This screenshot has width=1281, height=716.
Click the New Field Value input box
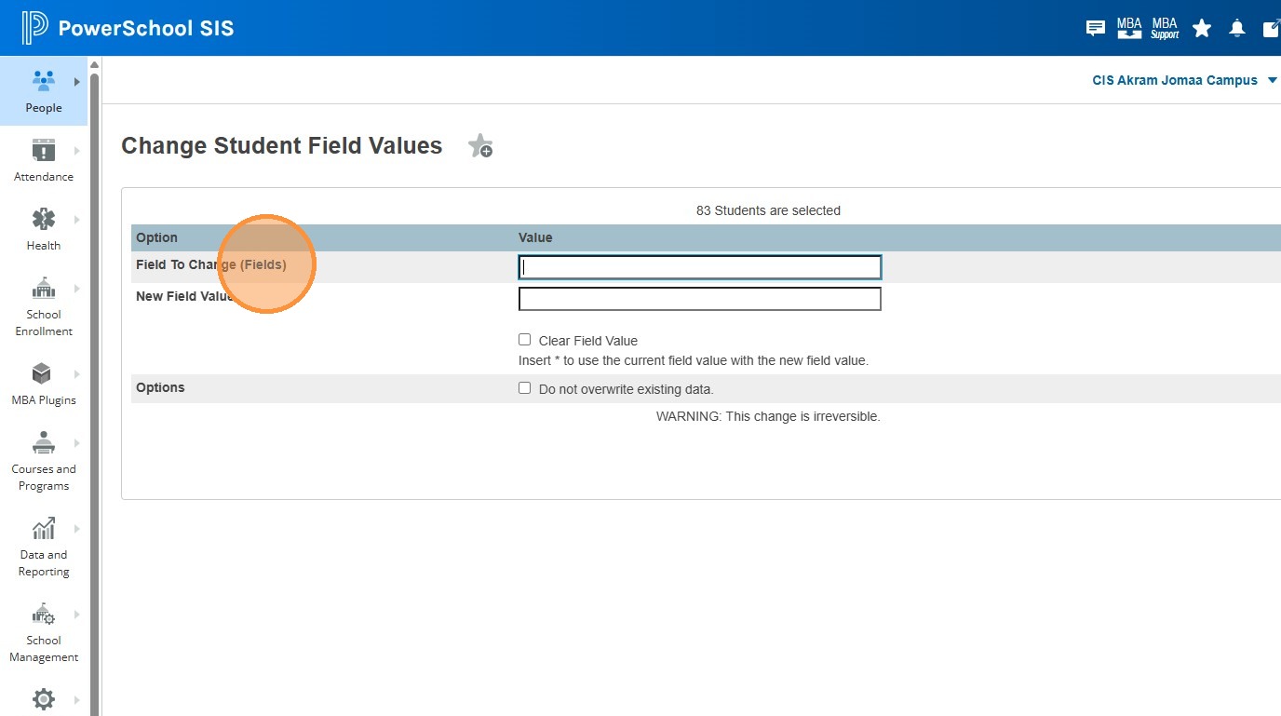tap(699, 299)
